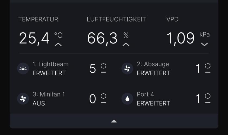Click the Port 4 water drop icon

(x=127, y=99)
